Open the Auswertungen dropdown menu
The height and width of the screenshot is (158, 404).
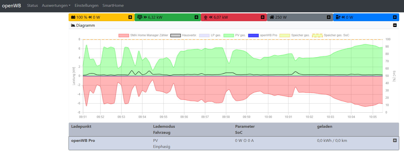56,6
